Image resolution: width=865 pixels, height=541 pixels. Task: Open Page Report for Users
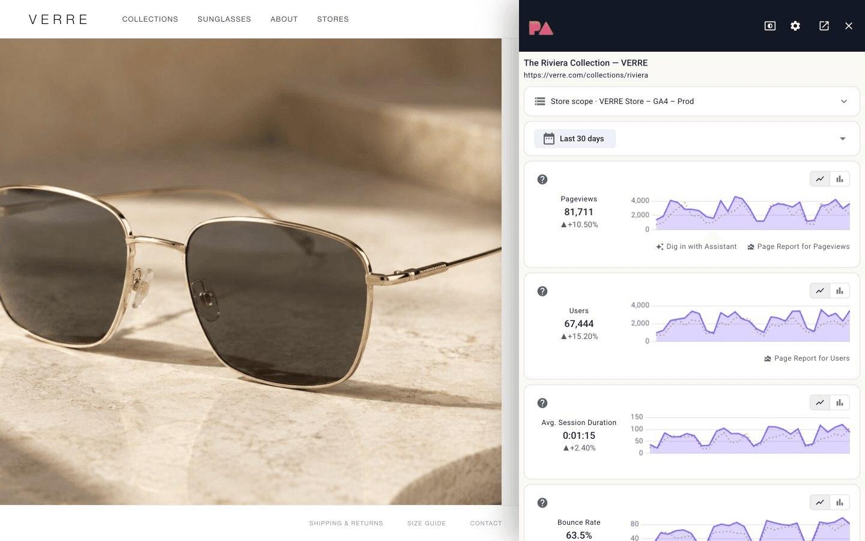807,358
